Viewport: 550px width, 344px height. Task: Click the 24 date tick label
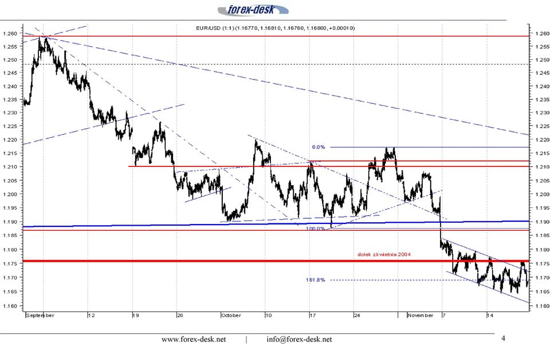[357, 315]
